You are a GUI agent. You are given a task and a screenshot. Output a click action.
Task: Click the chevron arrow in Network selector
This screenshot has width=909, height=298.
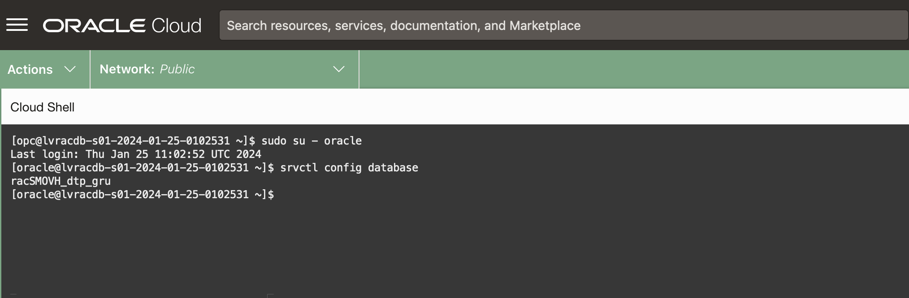click(x=339, y=69)
